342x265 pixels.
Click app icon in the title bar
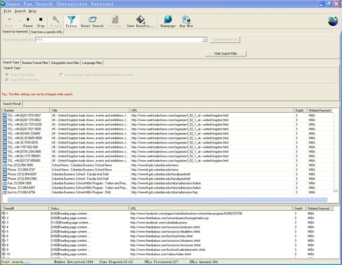click(x=3, y=3)
